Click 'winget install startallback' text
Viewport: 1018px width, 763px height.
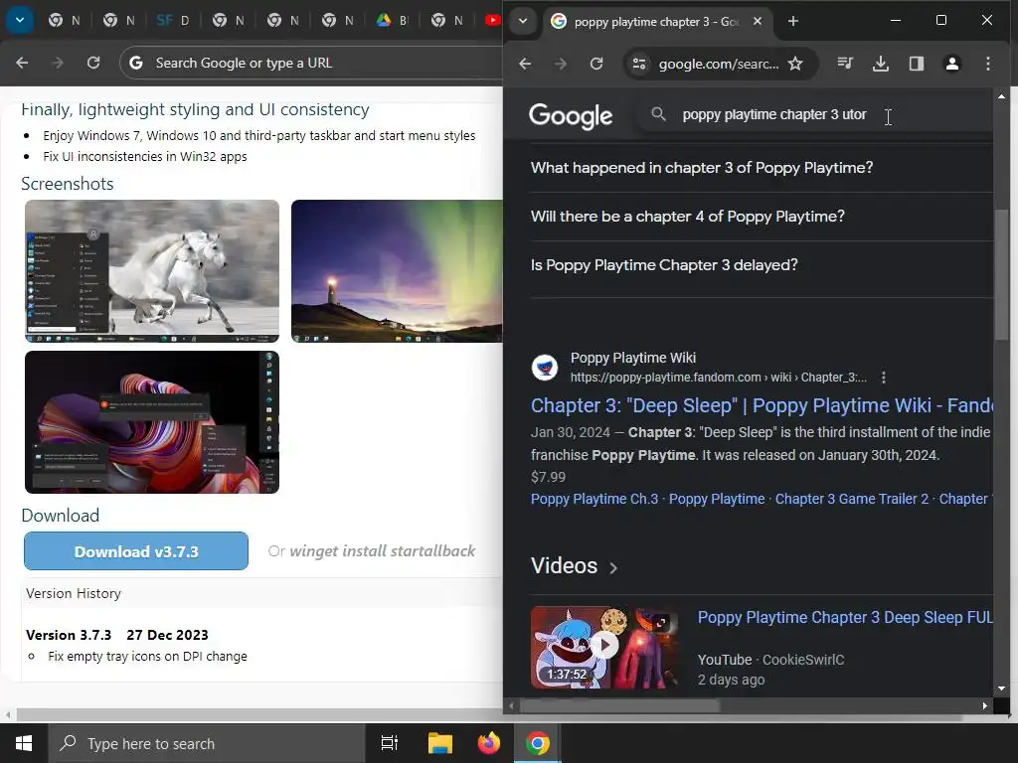382,550
